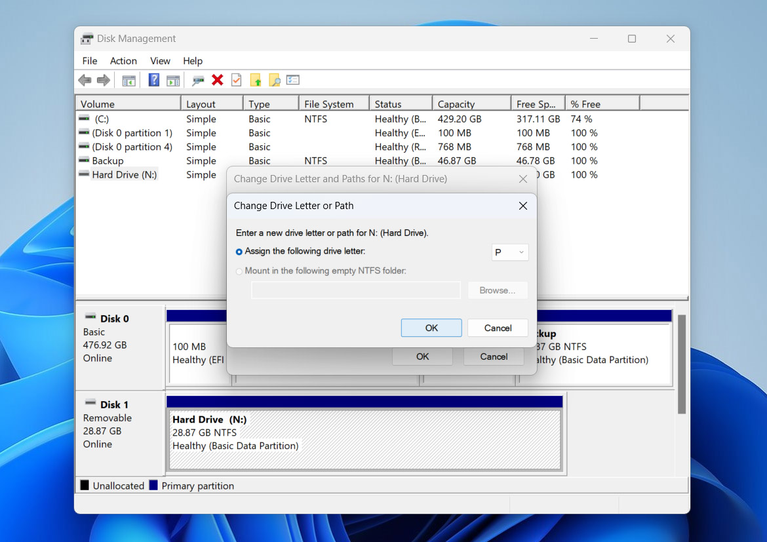The image size is (767, 542).
Task: Close the Change Drive Letter or Path dialog
Action: [x=523, y=206]
